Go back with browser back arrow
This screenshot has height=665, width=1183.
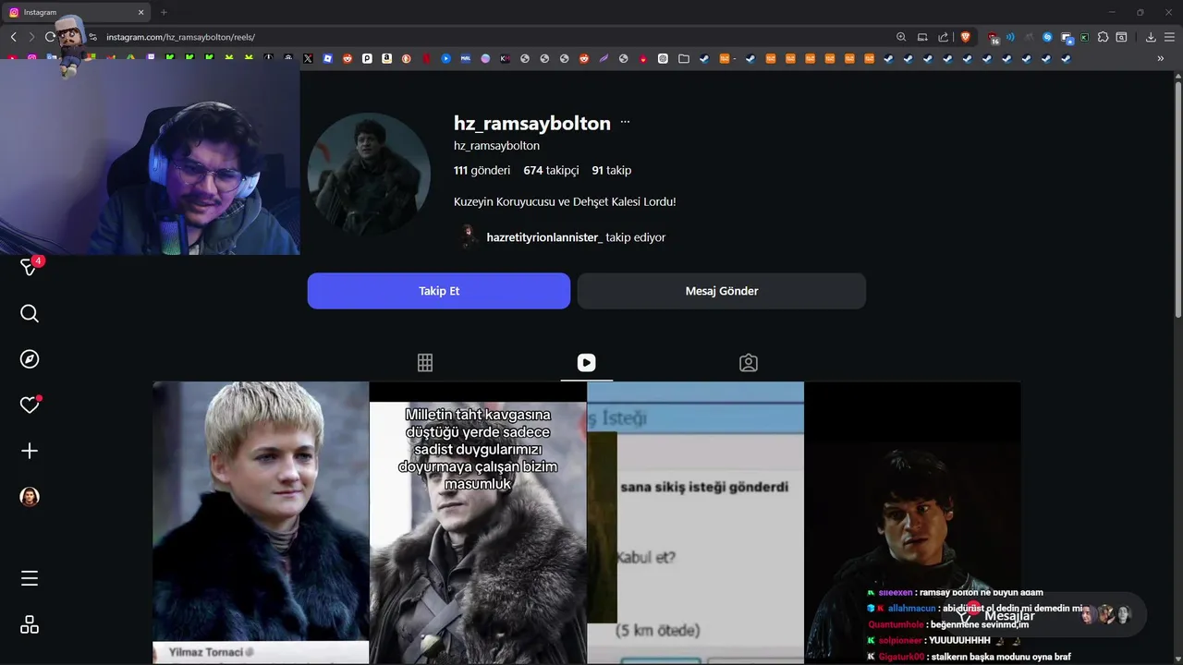[13, 37]
